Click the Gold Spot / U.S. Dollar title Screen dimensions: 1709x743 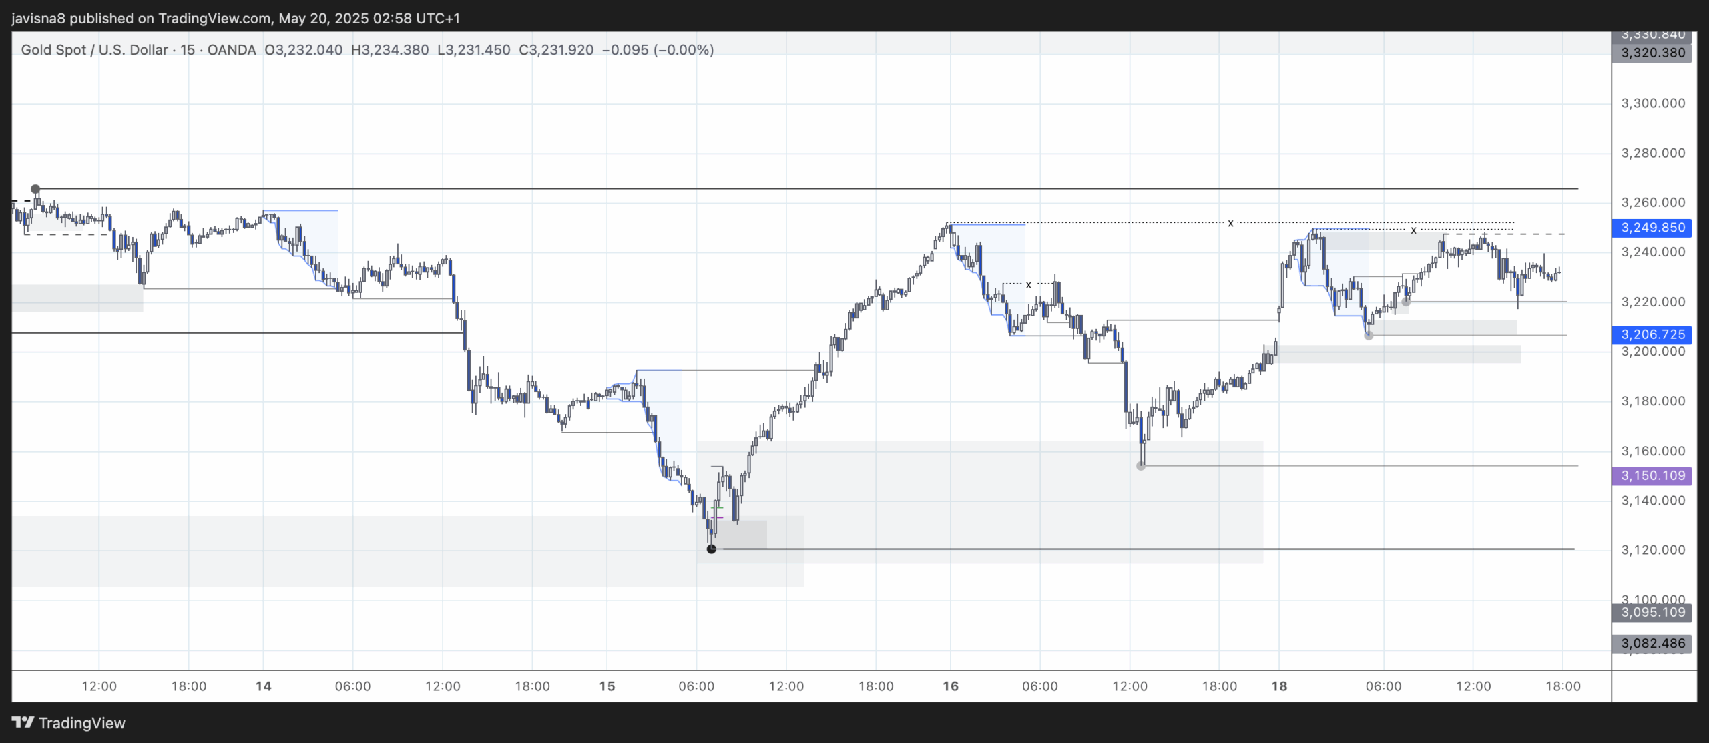94,50
